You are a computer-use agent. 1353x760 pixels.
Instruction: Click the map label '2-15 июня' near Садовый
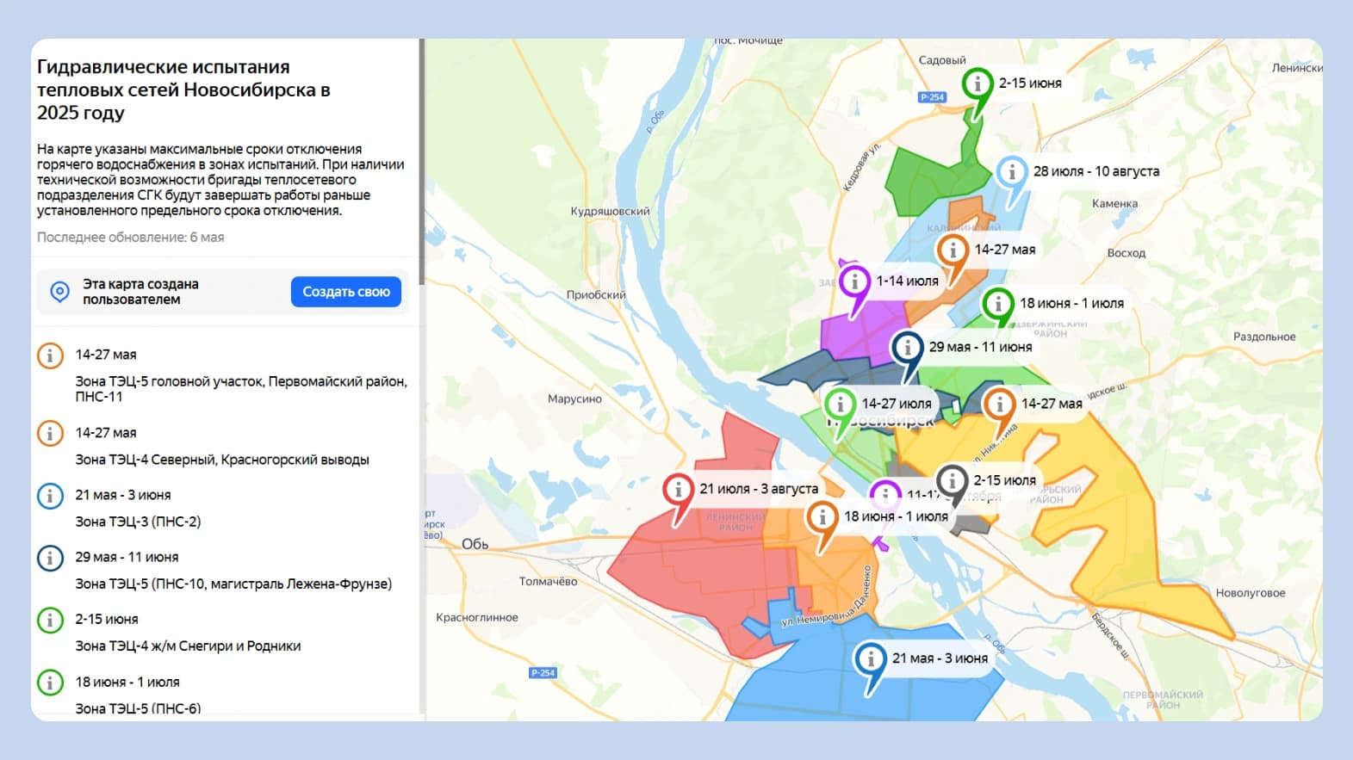click(x=1030, y=83)
